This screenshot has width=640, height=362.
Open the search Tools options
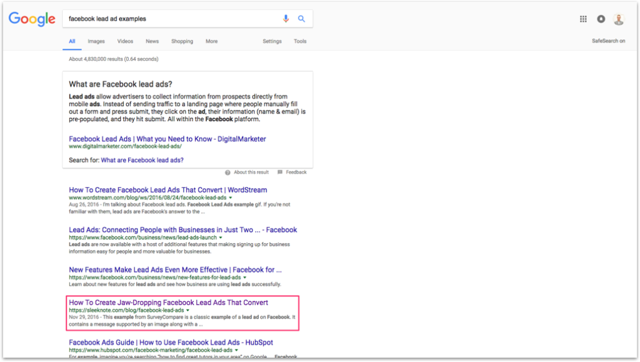(300, 41)
